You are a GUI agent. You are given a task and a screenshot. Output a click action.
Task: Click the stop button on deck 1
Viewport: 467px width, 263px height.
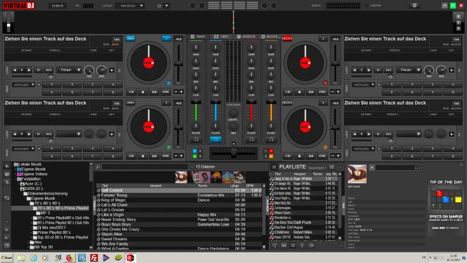pos(142,92)
